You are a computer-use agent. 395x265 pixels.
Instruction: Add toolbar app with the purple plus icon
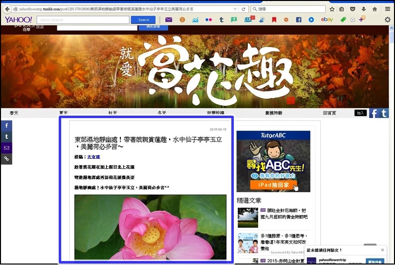[x=362, y=19]
